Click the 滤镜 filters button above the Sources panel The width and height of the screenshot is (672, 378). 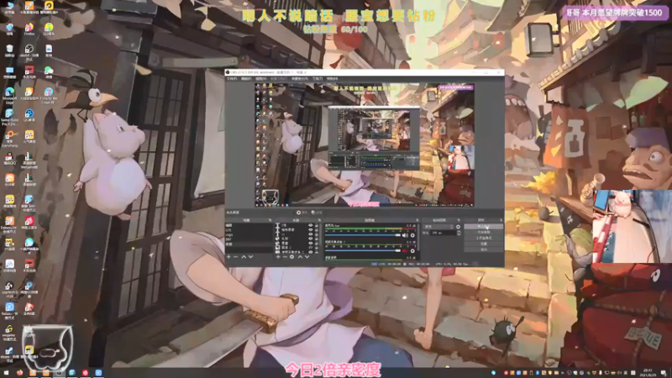click(x=317, y=213)
